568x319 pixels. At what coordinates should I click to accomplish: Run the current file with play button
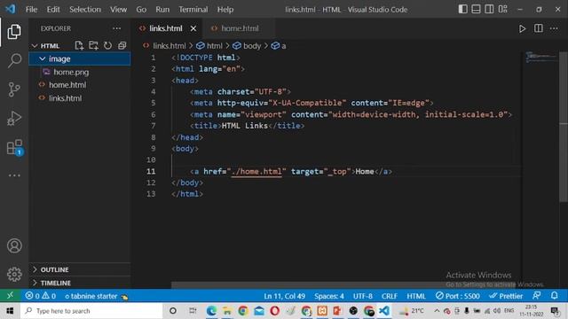[522, 28]
